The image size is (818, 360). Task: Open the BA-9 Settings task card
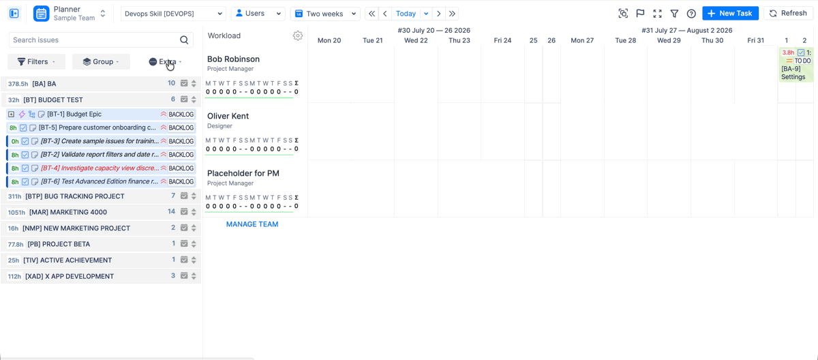(796, 65)
